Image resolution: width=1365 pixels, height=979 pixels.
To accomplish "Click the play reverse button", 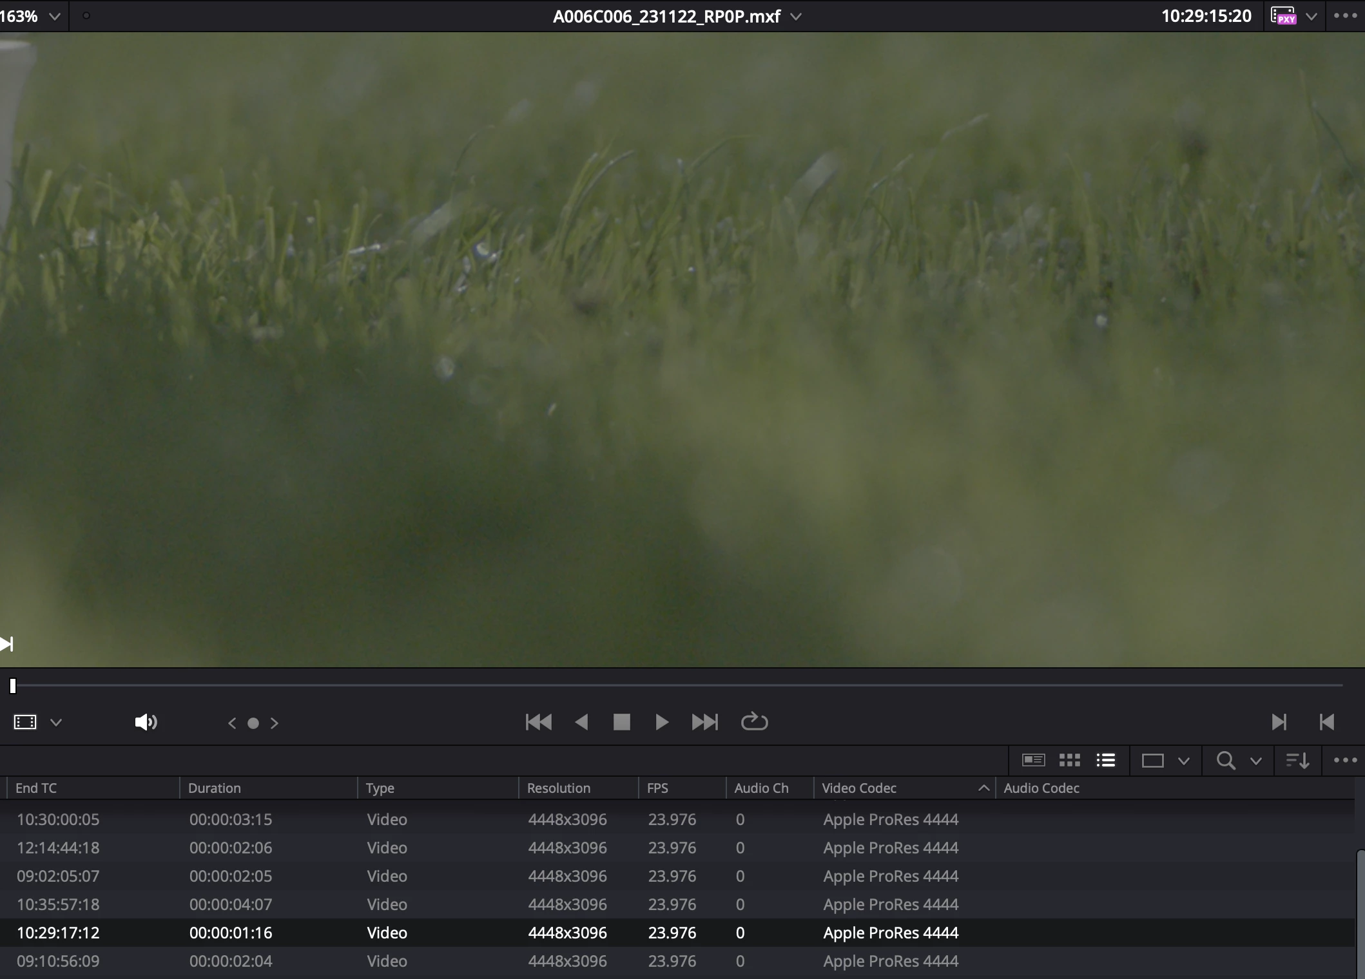I will pyautogui.click(x=581, y=722).
